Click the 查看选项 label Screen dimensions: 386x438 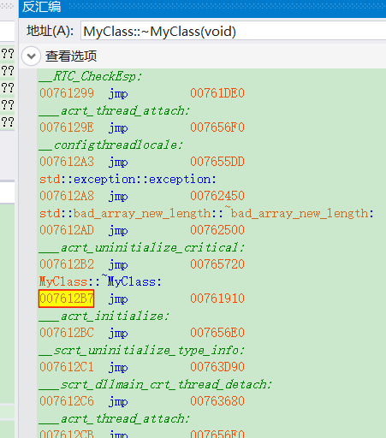71,56
